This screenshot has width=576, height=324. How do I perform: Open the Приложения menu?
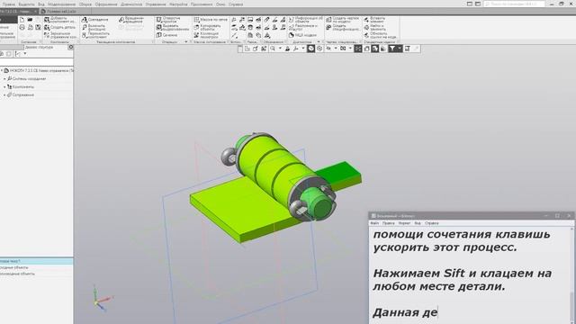click(202, 4)
